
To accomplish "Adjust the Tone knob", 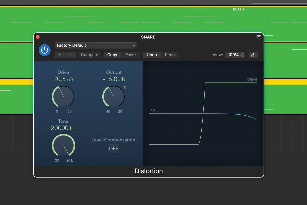I will pos(63,145).
